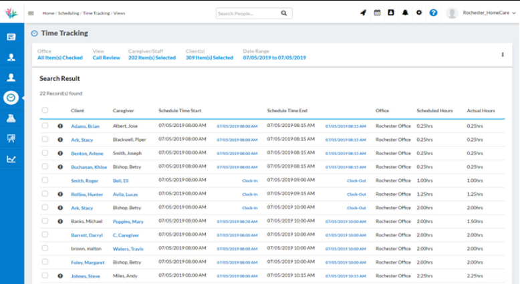
Task: Open the settings gear icon
Action: coord(418,13)
